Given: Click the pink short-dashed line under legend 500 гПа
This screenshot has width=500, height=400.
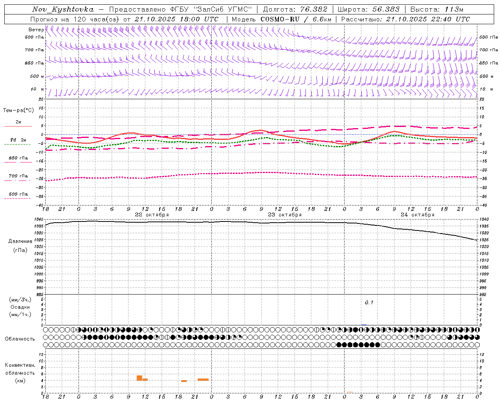Looking at the screenshot, I should pyautogui.click(x=17, y=198).
